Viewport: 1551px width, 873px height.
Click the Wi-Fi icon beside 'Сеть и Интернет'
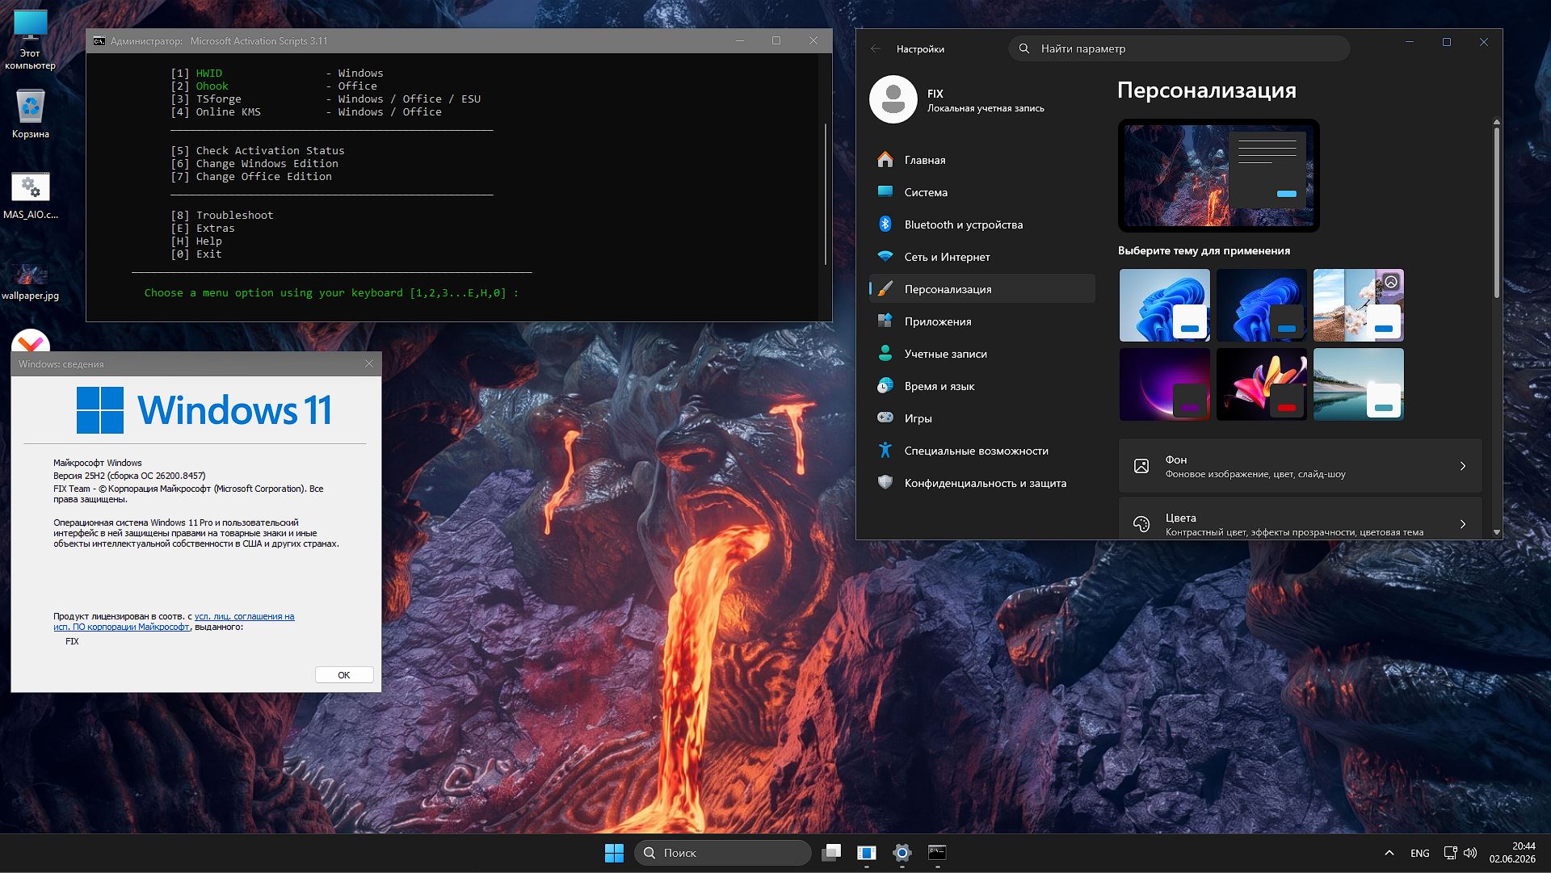tap(885, 257)
